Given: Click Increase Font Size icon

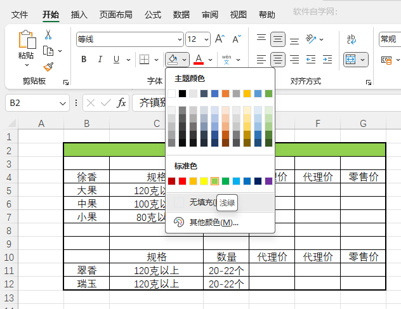Looking at the screenshot, I should click(x=220, y=39).
